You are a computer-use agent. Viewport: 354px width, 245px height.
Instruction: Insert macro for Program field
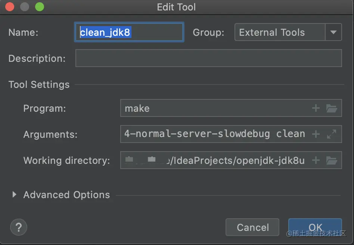click(316, 108)
